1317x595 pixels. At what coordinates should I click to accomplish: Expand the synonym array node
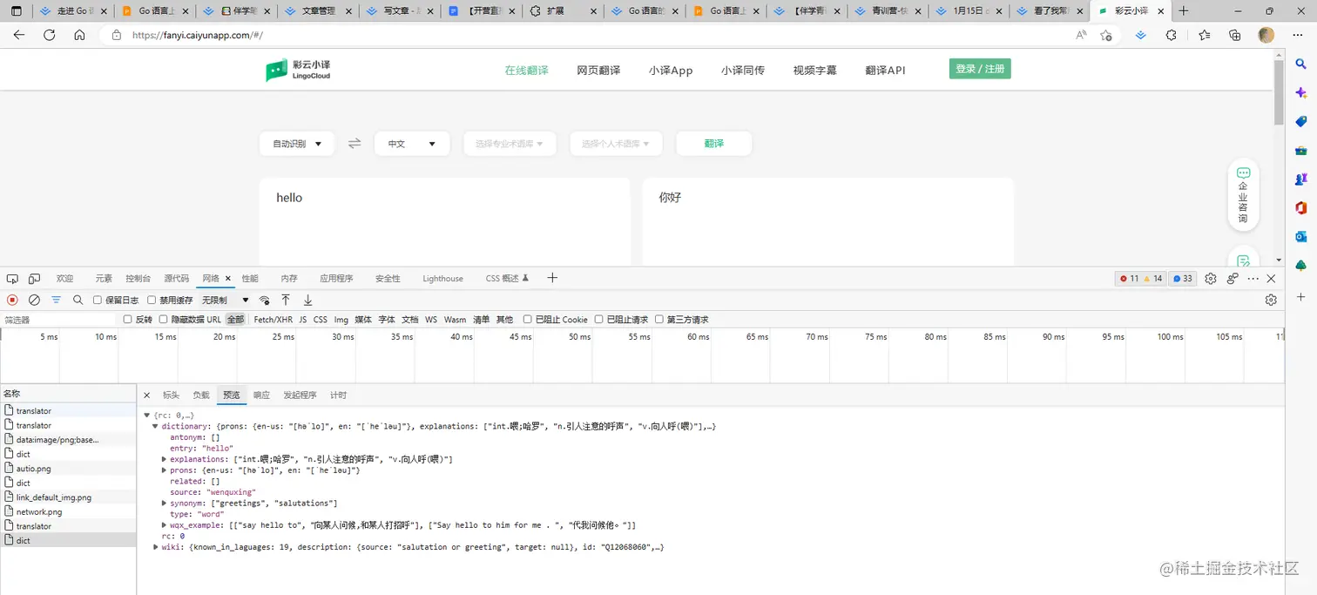coord(164,504)
